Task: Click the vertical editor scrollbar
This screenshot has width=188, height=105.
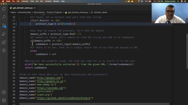Action: point(187,51)
